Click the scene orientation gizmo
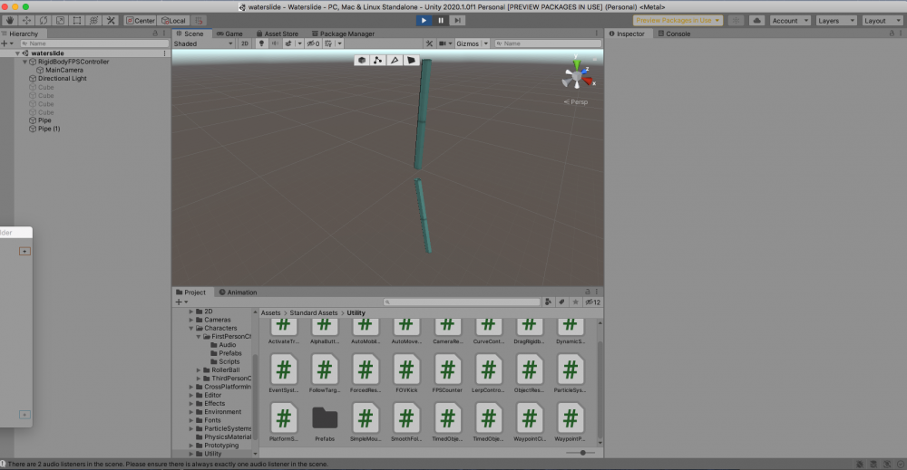This screenshot has width=907, height=470. pos(577,76)
